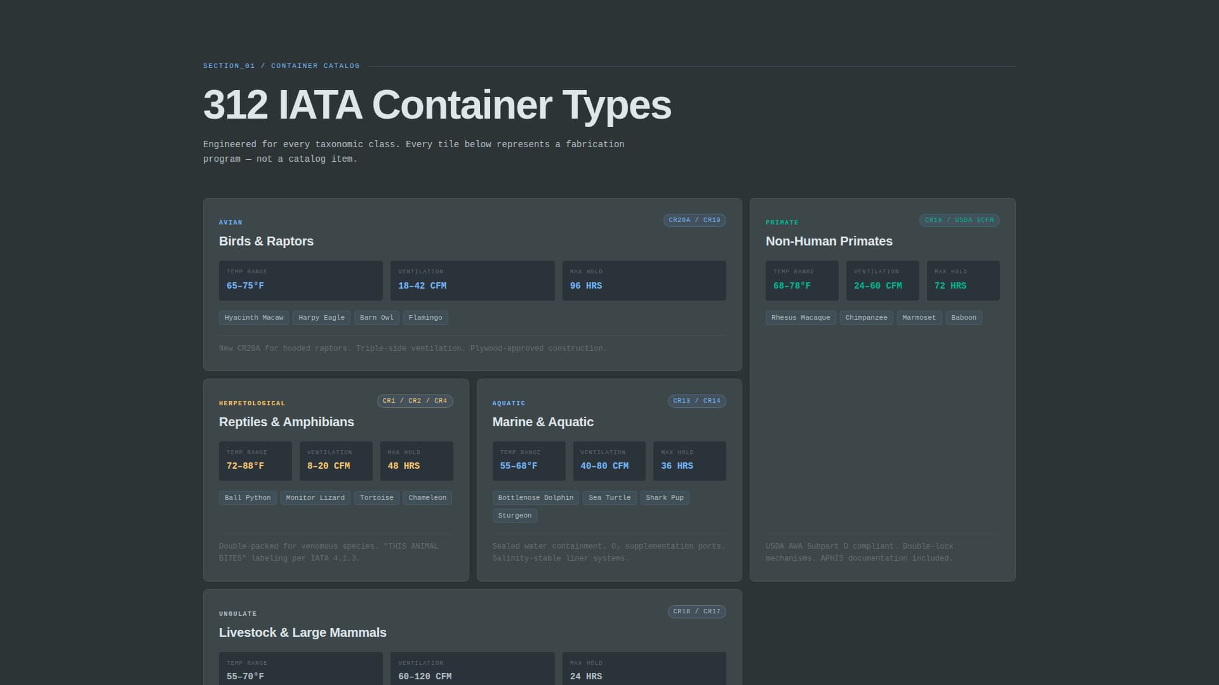This screenshot has height=685, width=1219.
Task: Click the Barn Owl tag
Action: (376, 318)
